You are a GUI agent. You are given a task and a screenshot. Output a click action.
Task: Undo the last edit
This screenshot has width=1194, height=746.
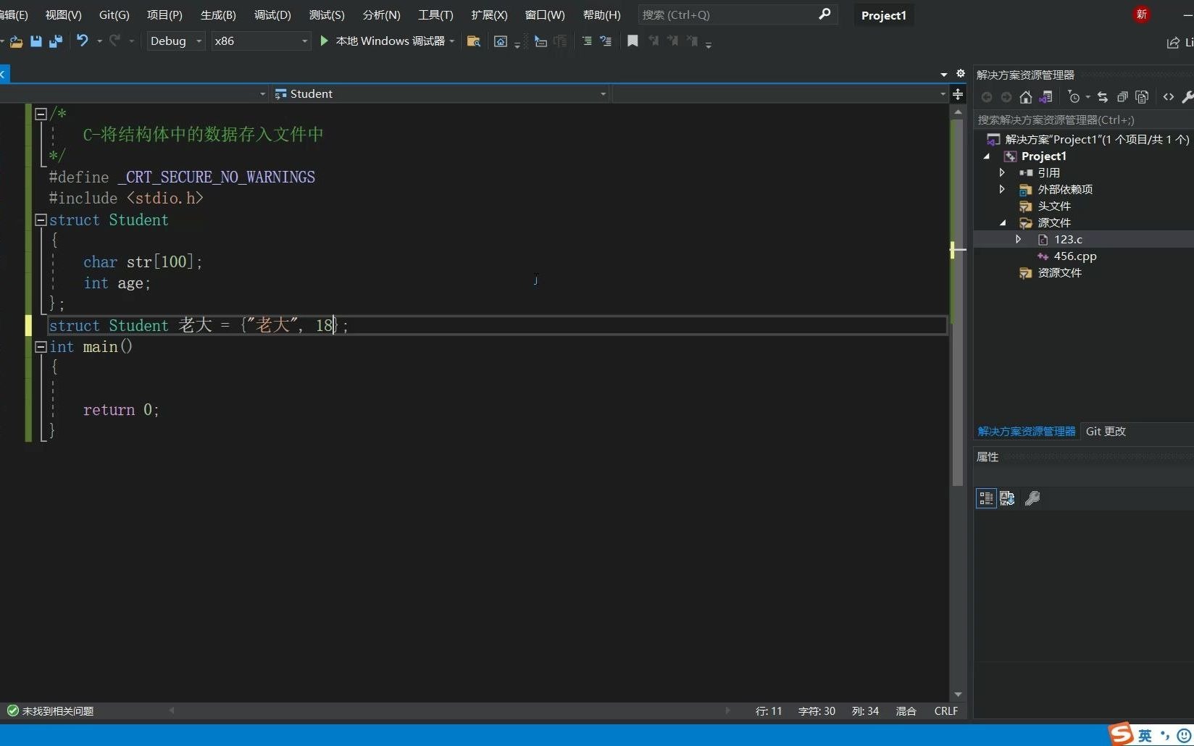pos(83,41)
